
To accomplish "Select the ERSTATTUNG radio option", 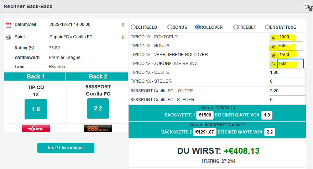I will [x=267, y=27].
